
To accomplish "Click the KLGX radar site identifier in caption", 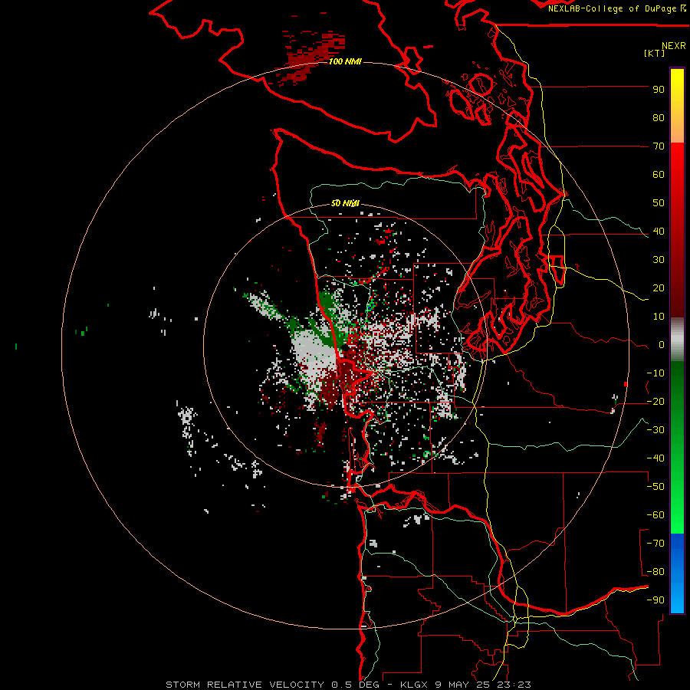I will (x=414, y=685).
